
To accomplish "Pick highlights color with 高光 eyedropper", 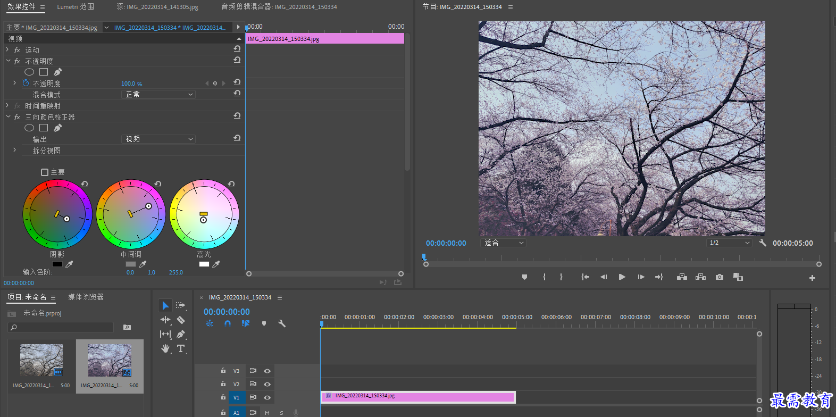I will click(216, 264).
